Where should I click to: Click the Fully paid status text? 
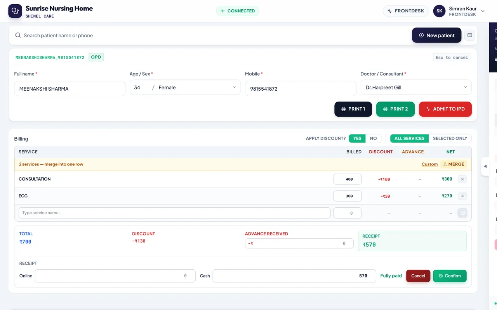(x=391, y=276)
